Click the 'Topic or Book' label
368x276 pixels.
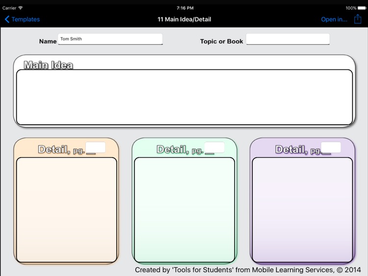(222, 41)
